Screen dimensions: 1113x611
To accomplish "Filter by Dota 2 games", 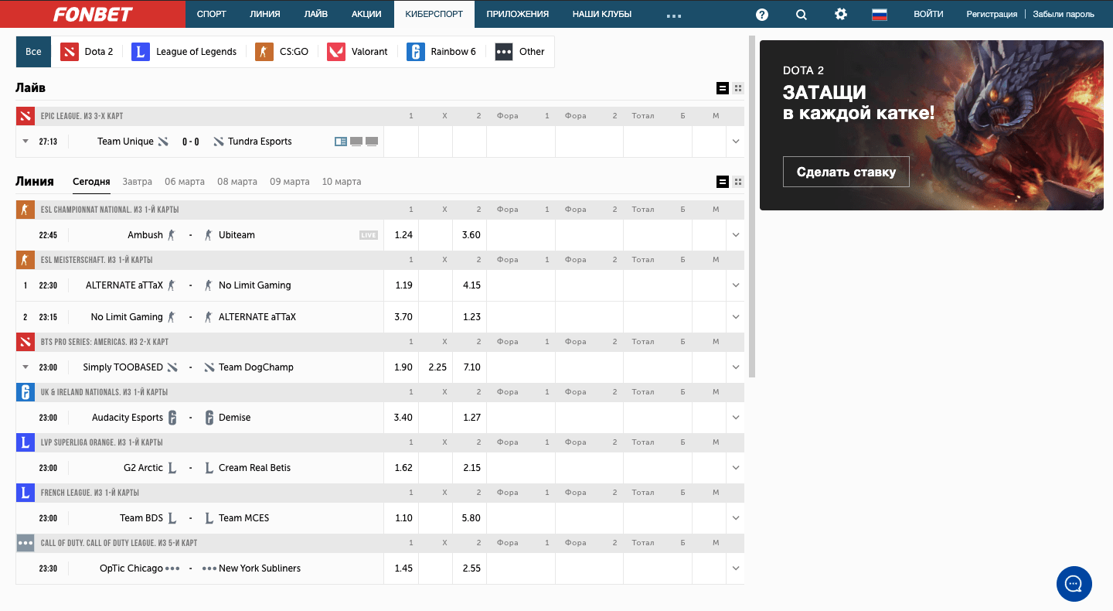I will (87, 52).
